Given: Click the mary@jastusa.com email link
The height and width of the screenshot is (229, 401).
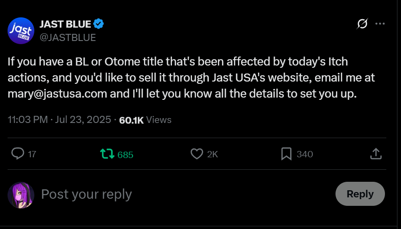Looking at the screenshot, I should 57,94.
